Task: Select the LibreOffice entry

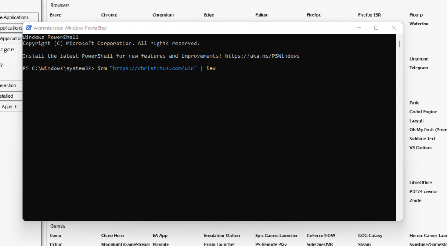Action: [x=421, y=182]
